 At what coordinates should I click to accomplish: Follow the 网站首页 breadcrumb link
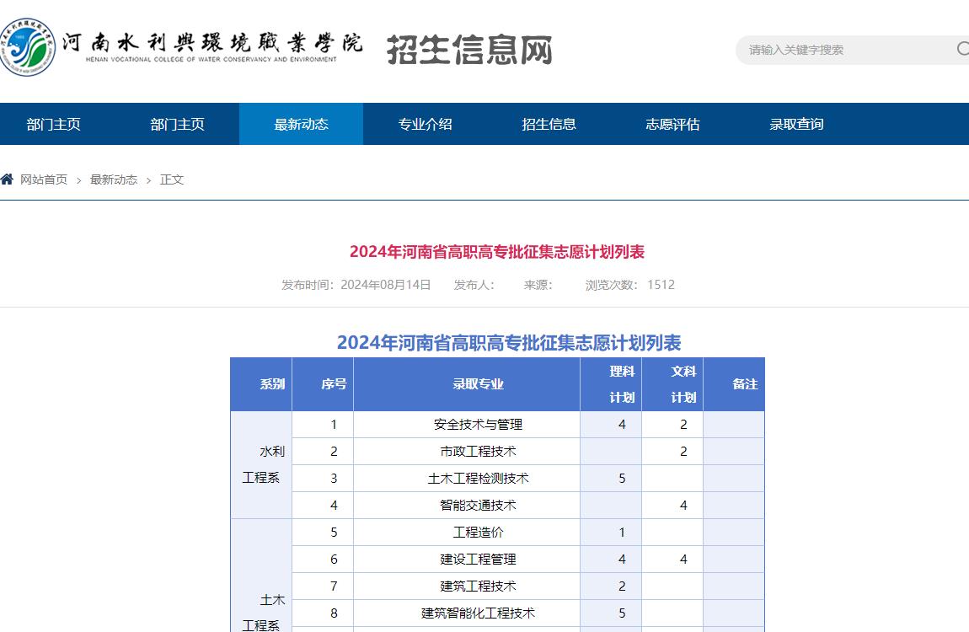pos(44,179)
